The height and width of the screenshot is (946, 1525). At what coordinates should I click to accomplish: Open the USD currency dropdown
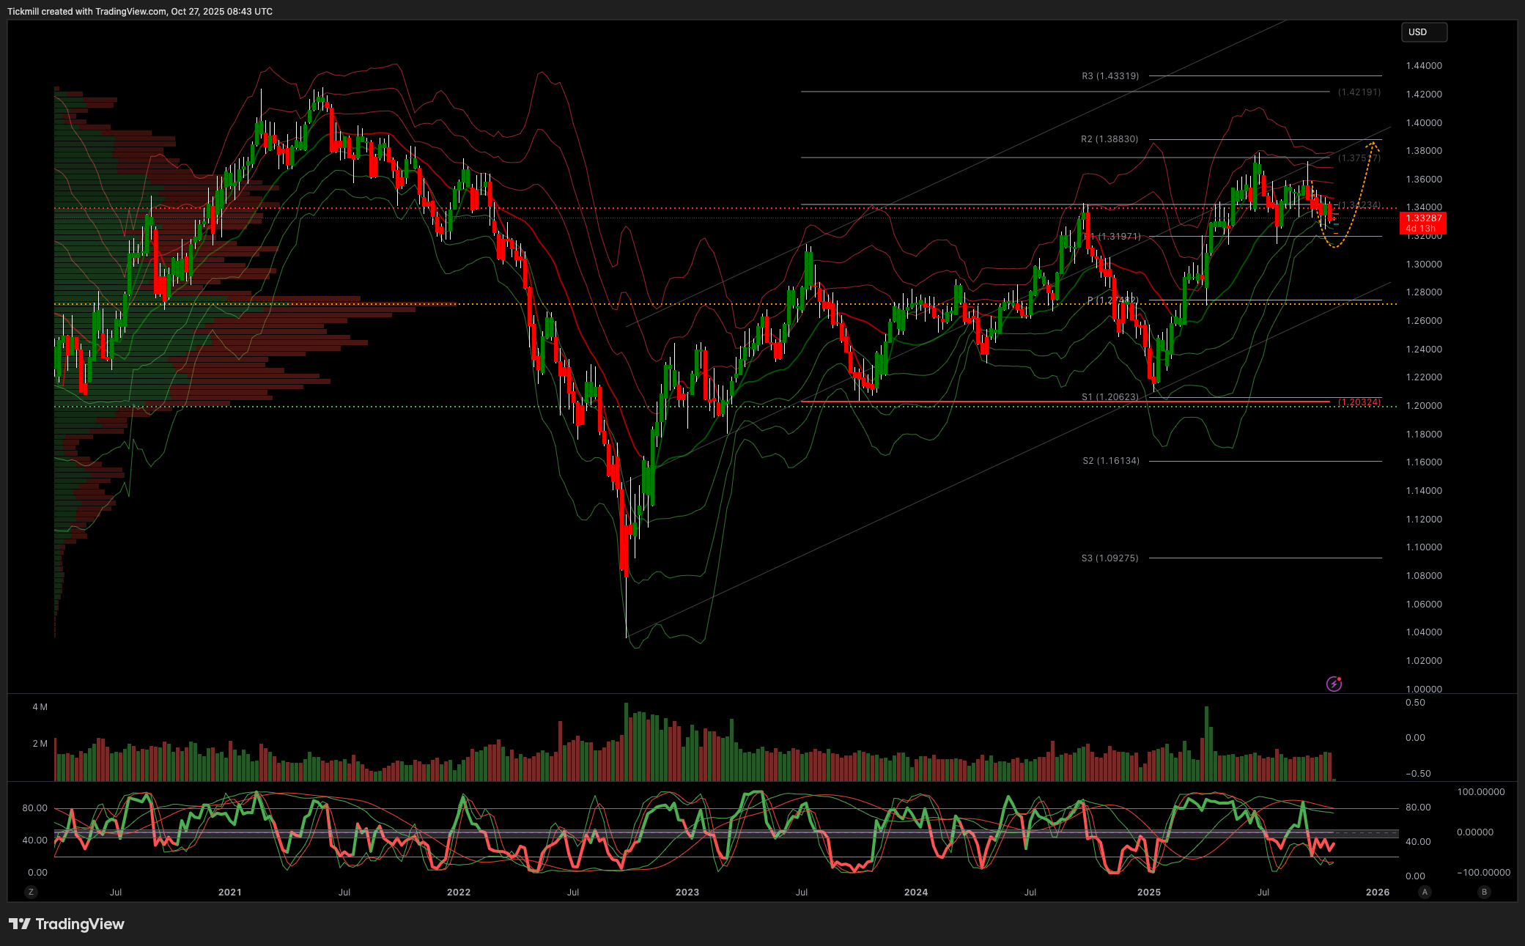tap(1424, 32)
